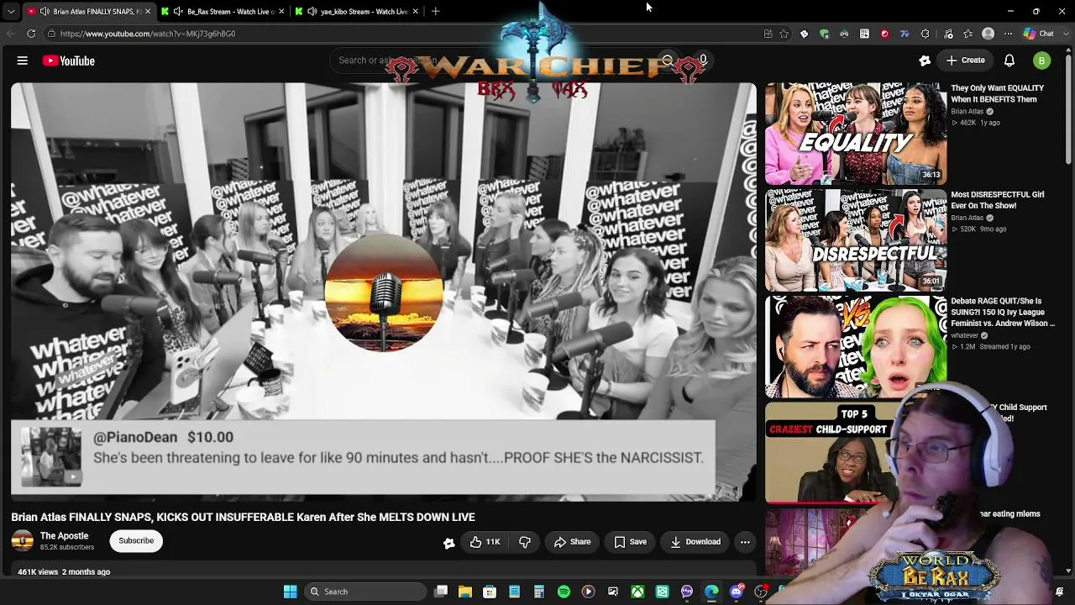This screenshot has width=1075, height=605.
Task: Open the video more actions menu
Action: click(745, 542)
